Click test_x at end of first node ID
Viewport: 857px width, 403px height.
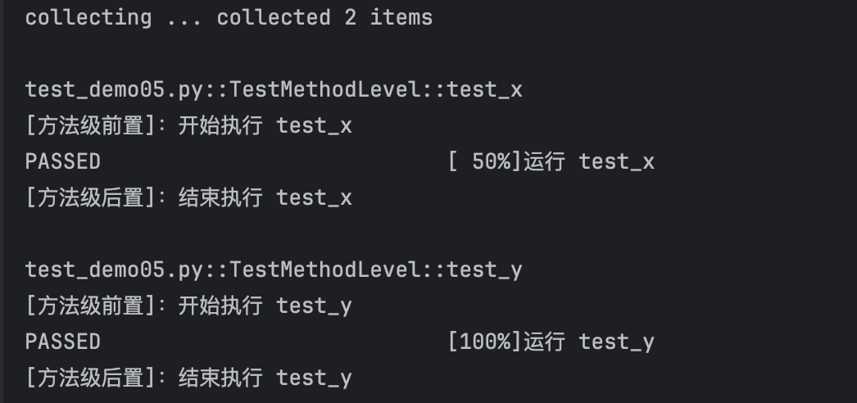484,89
